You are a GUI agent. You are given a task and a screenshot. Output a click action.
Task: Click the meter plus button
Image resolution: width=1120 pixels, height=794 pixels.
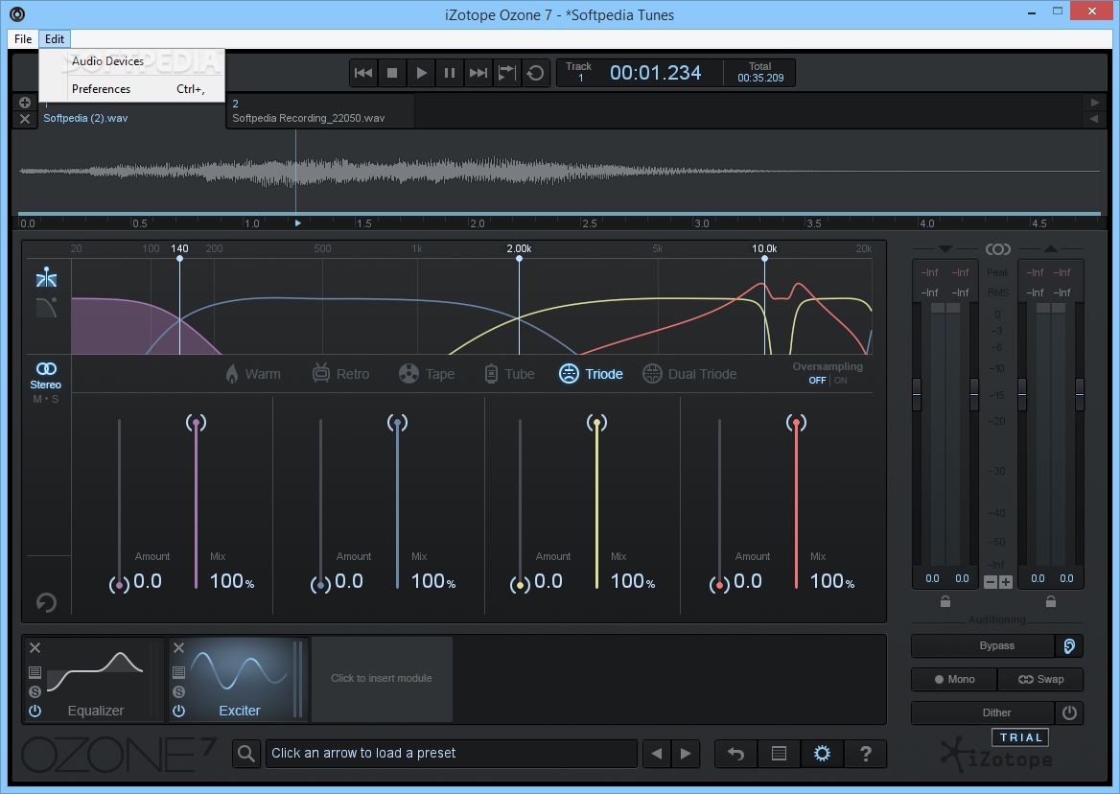(x=1006, y=582)
